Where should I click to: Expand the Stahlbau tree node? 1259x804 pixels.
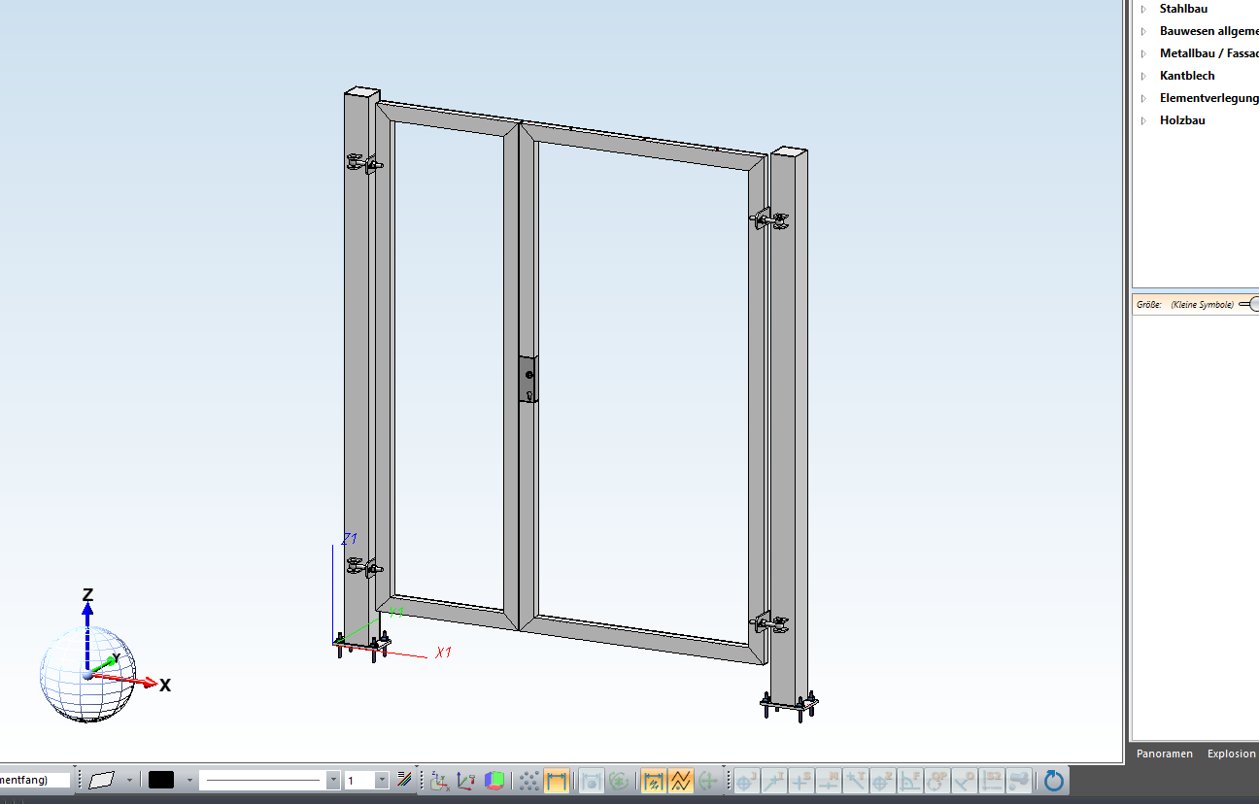1144,9
